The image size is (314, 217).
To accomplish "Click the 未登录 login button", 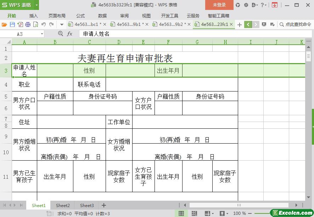I will [219, 5].
